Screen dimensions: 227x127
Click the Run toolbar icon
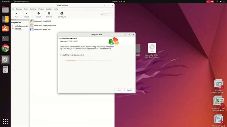point(16,13)
